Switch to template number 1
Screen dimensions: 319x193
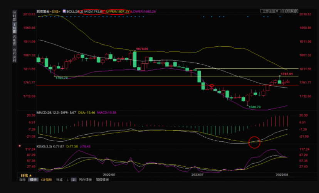tap(68, 179)
